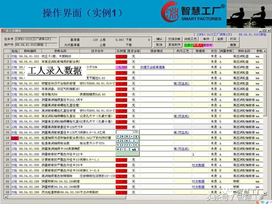
Task: Select the red 实测值 cell in row 1
Action: (122, 56)
